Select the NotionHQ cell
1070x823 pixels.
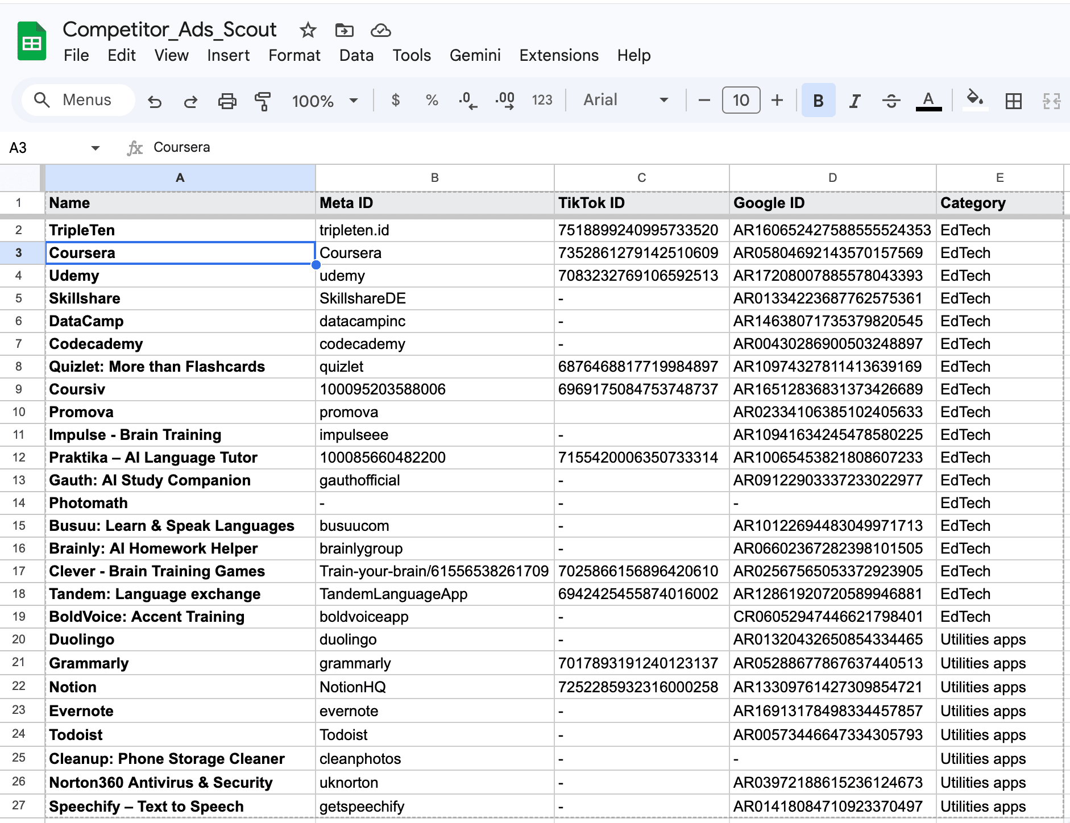[435, 687]
